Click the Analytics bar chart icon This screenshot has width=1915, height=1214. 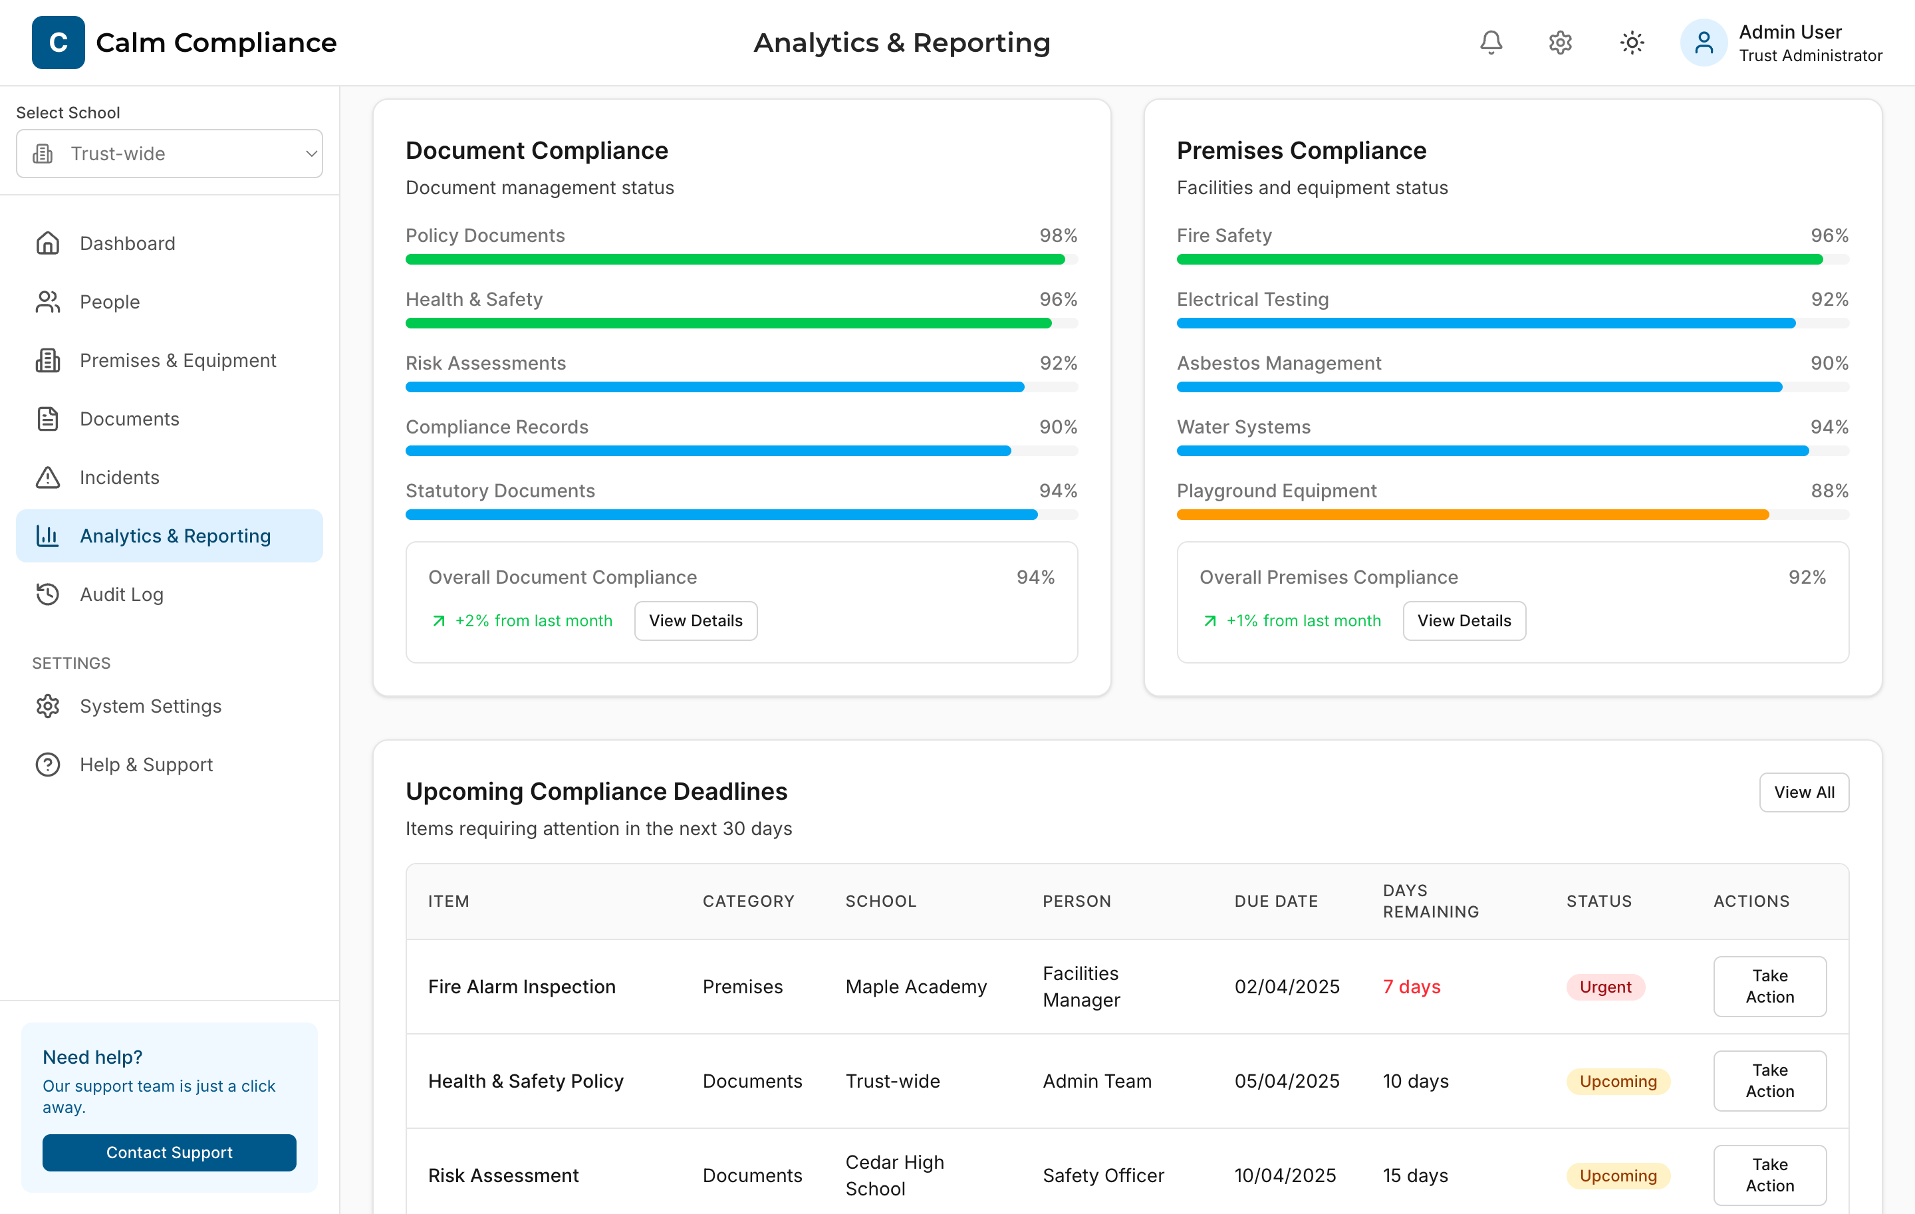48,536
